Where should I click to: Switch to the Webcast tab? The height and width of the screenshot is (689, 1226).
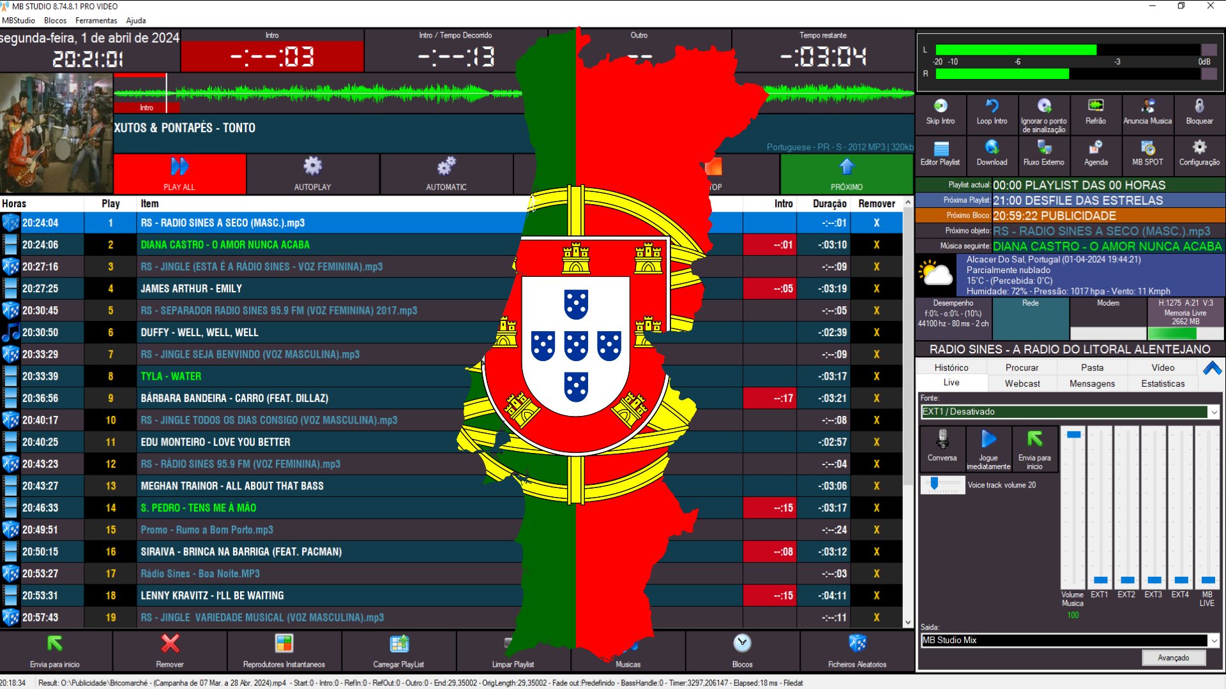(x=1022, y=383)
